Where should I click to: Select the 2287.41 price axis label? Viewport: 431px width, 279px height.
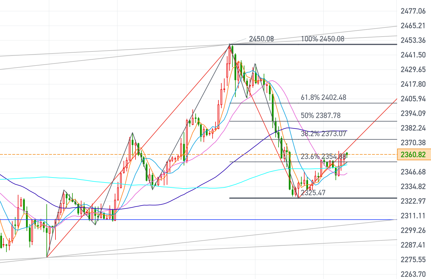click(413, 245)
